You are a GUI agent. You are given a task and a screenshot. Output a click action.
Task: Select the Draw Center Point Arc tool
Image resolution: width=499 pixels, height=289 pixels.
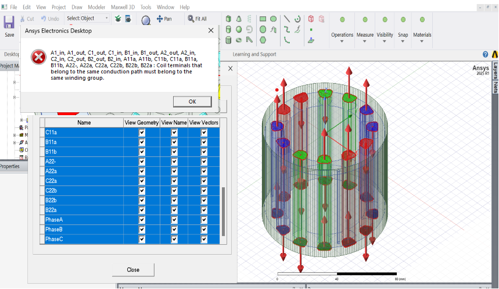pos(297,19)
